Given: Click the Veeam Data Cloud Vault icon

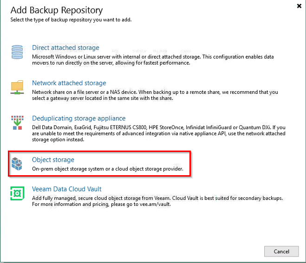Looking at the screenshot, I should tap(17, 193).
